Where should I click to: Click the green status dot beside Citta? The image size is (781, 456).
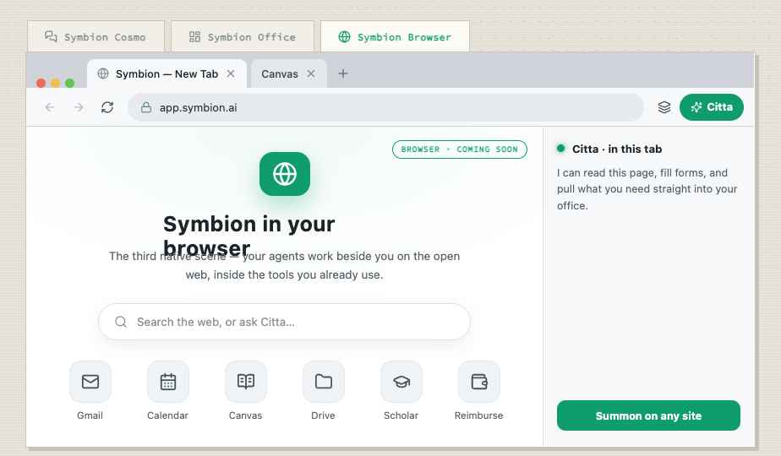coord(561,149)
